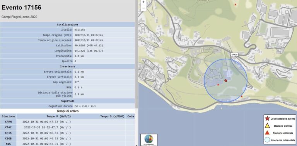The width and height of the screenshot is (297, 146).
Task: Select the CFMN station row
Action: click(67, 122)
